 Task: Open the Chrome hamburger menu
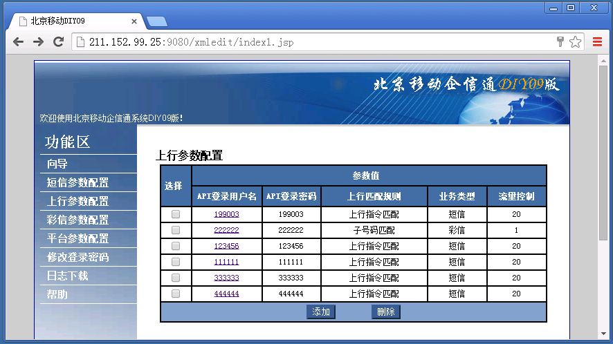click(597, 41)
